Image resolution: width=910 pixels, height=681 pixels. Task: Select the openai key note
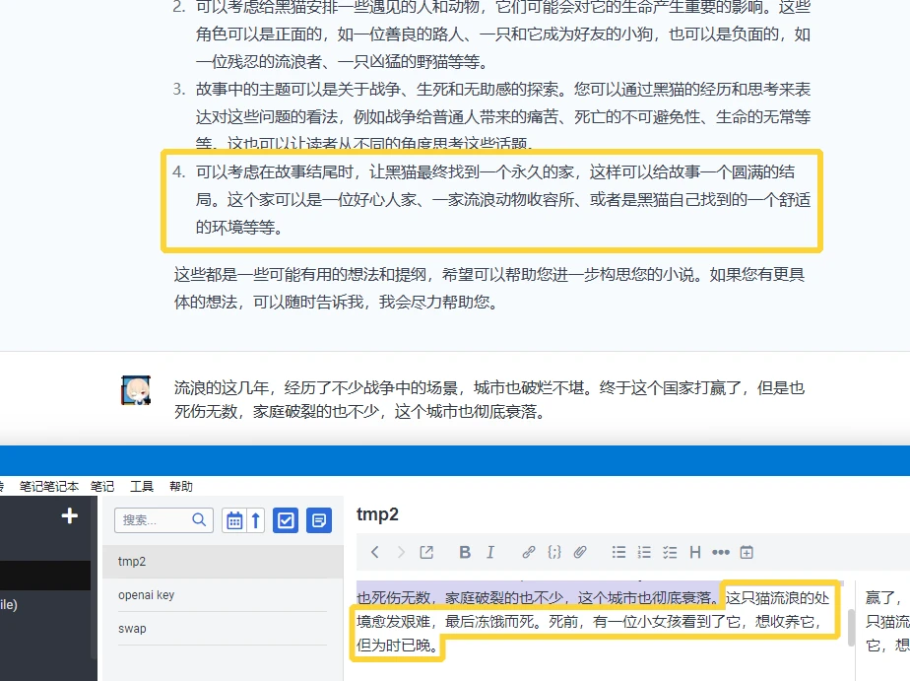point(223,595)
